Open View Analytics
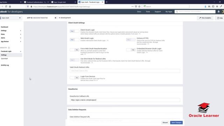This screenshot has height=126, width=224. (x=205, y=18)
